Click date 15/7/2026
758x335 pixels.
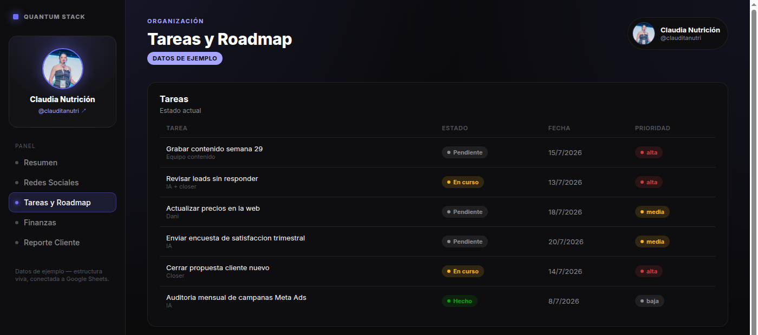tap(565, 153)
